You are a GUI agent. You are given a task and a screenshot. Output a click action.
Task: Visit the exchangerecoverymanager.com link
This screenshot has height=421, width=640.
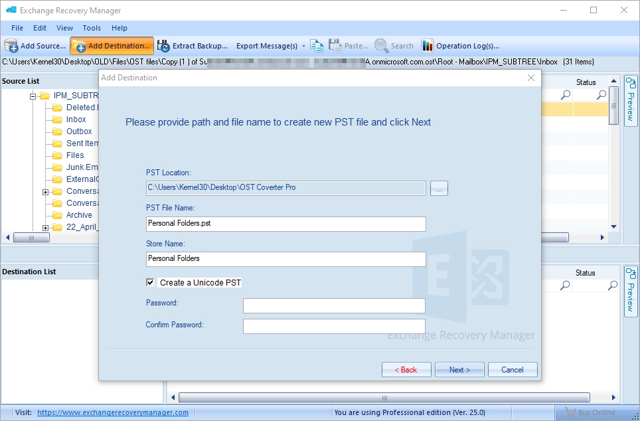(x=111, y=412)
